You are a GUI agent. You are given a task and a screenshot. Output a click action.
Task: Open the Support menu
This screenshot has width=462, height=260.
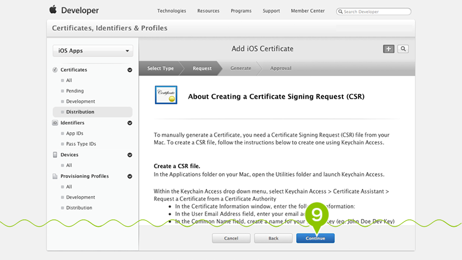271,11
